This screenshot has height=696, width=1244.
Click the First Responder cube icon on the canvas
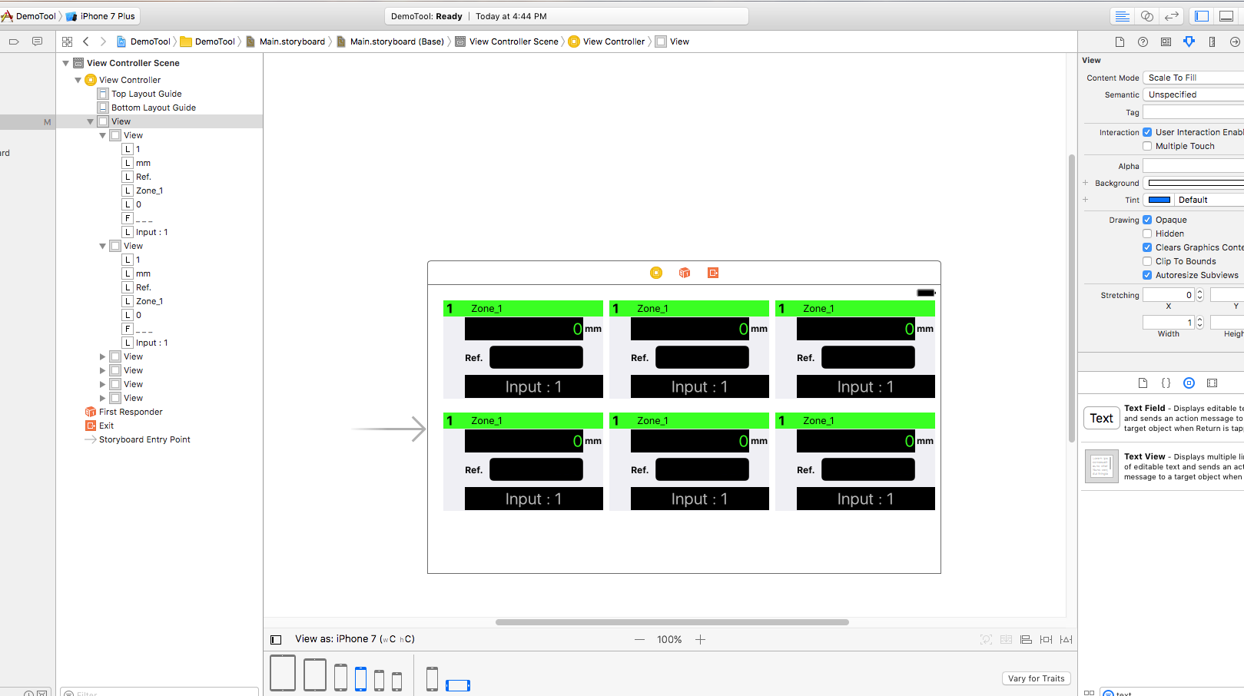click(x=685, y=273)
